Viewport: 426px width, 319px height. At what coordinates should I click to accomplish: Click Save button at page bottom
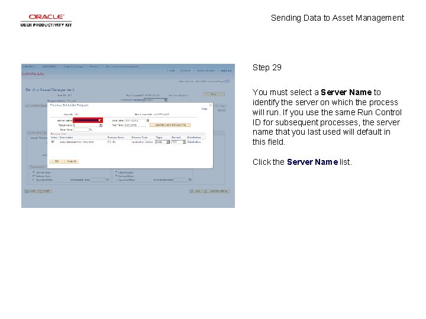pyautogui.click(x=30, y=191)
